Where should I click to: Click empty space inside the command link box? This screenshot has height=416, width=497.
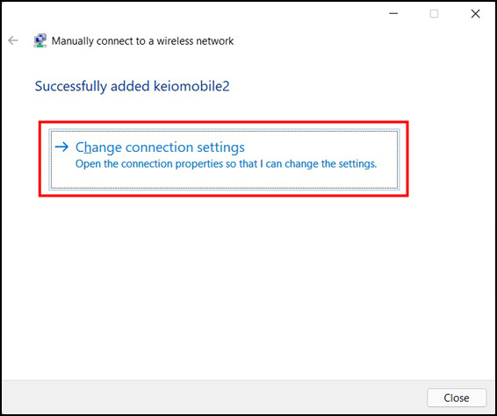pos(317,180)
